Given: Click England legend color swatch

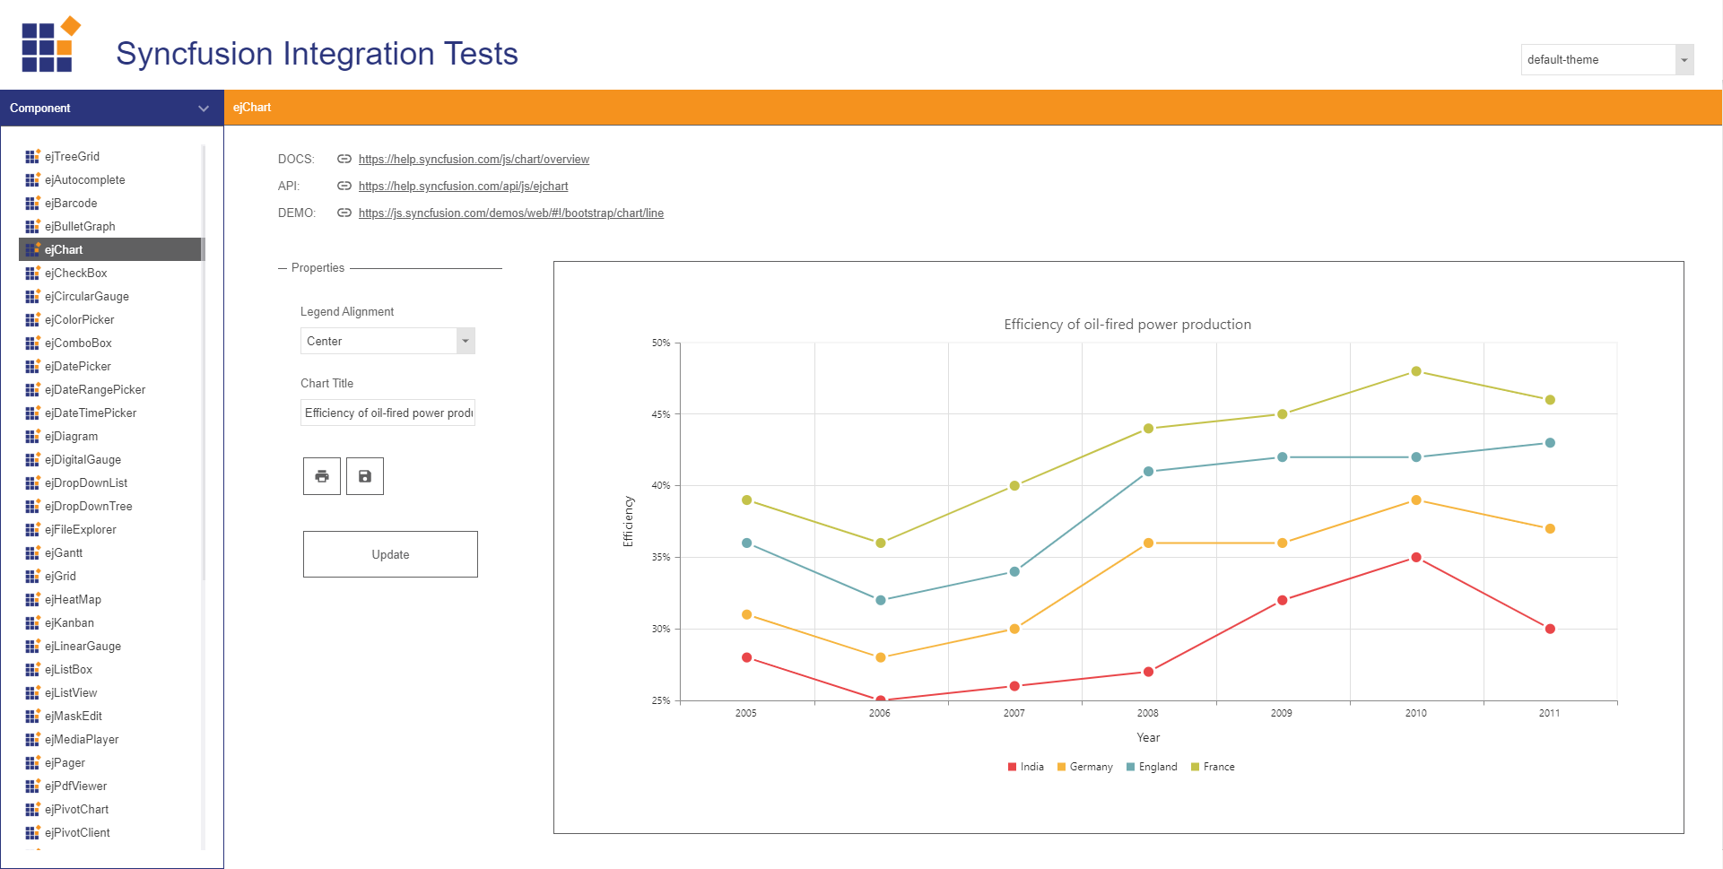Looking at the screenshot, I should click(x=1131, y=767).
